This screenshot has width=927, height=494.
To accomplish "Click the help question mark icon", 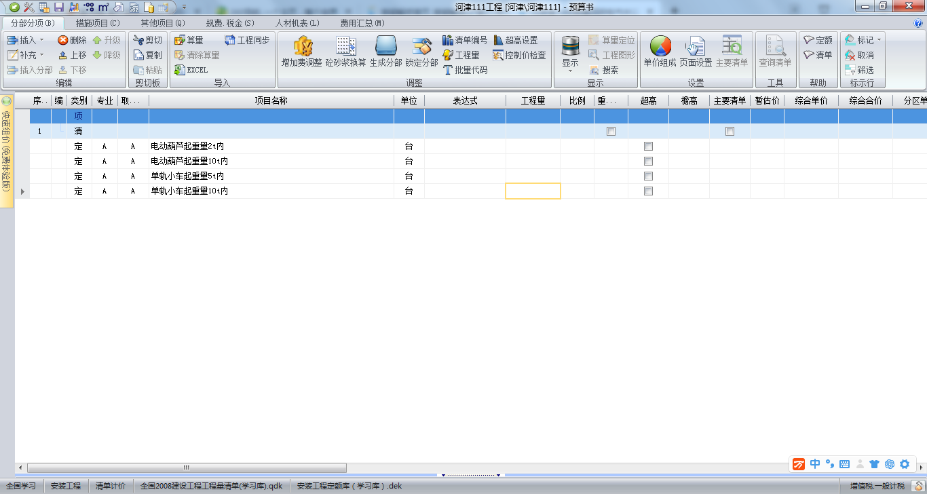I will [x=918, y=22].
